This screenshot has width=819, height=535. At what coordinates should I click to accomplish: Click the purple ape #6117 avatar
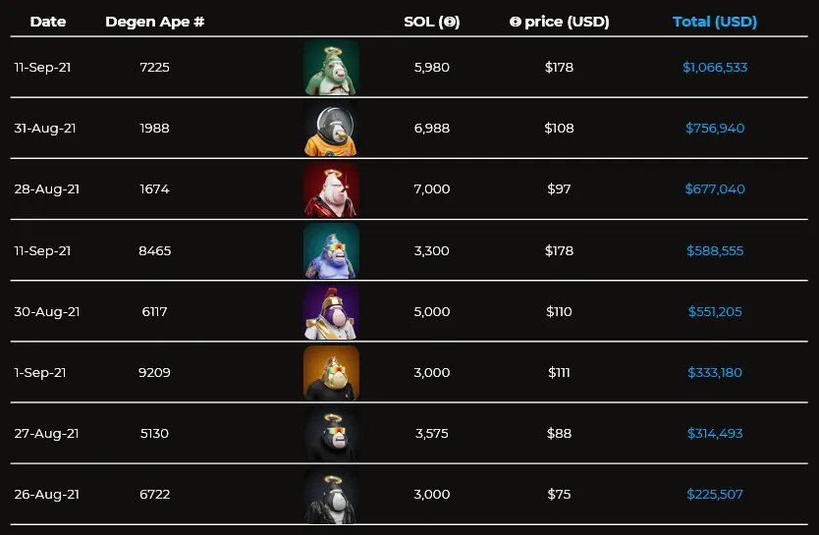(x=331, y=312)
